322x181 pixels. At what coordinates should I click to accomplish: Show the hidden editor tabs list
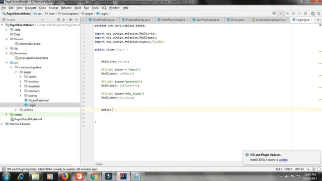pos(318,20)
